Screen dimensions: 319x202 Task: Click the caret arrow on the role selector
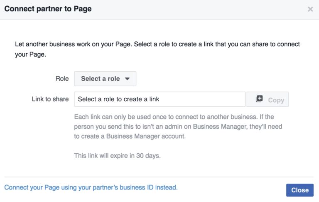tap(128, 79)
